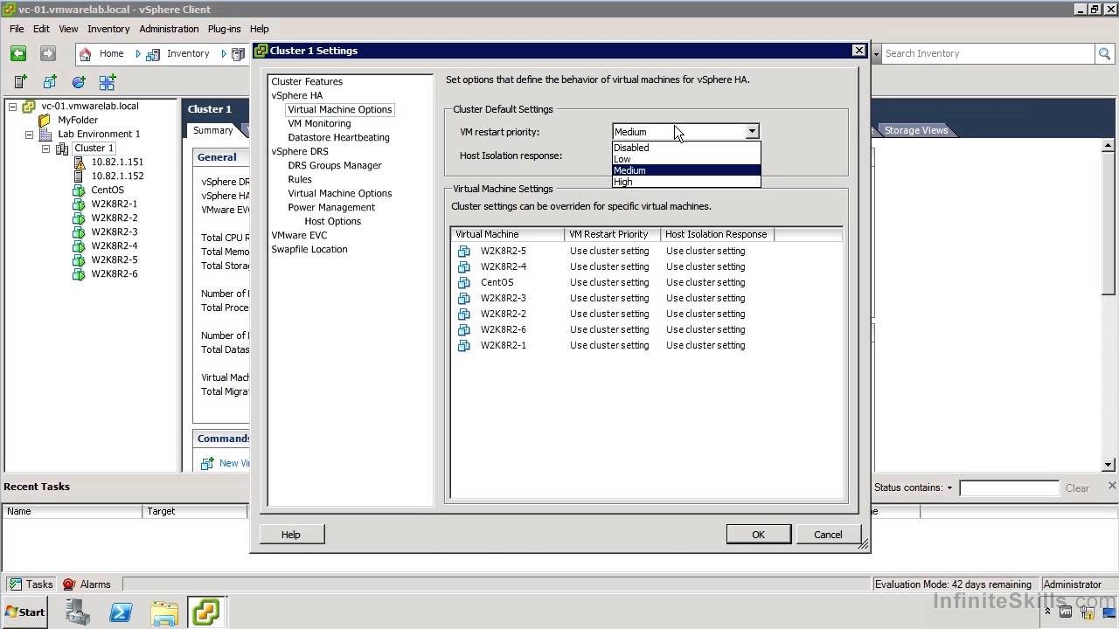Collapse the vc-01.vmwarelab.local tree node
Image resolution: width=1119 pixels, height=629 pixels.
point(12,107)
